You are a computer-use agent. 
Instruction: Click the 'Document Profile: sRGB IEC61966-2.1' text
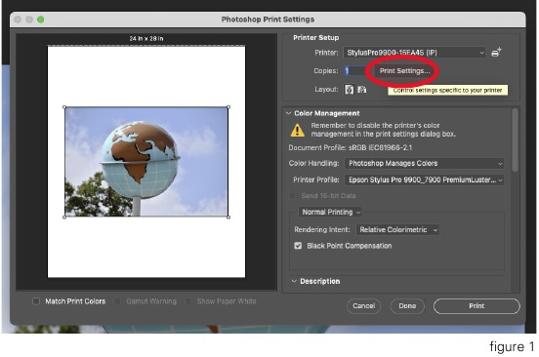coord(350,147)
